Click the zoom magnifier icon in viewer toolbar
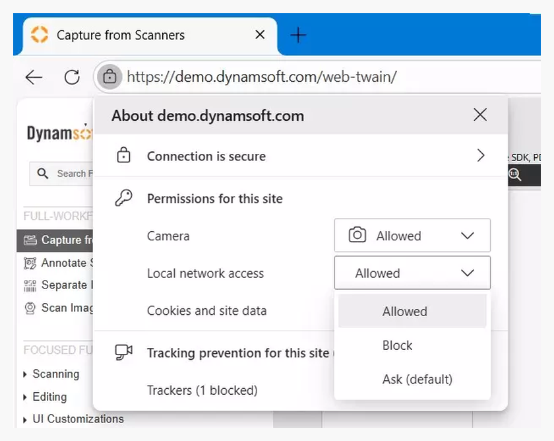Viewport: 554px width, 441px height. [x=514, y=174]
